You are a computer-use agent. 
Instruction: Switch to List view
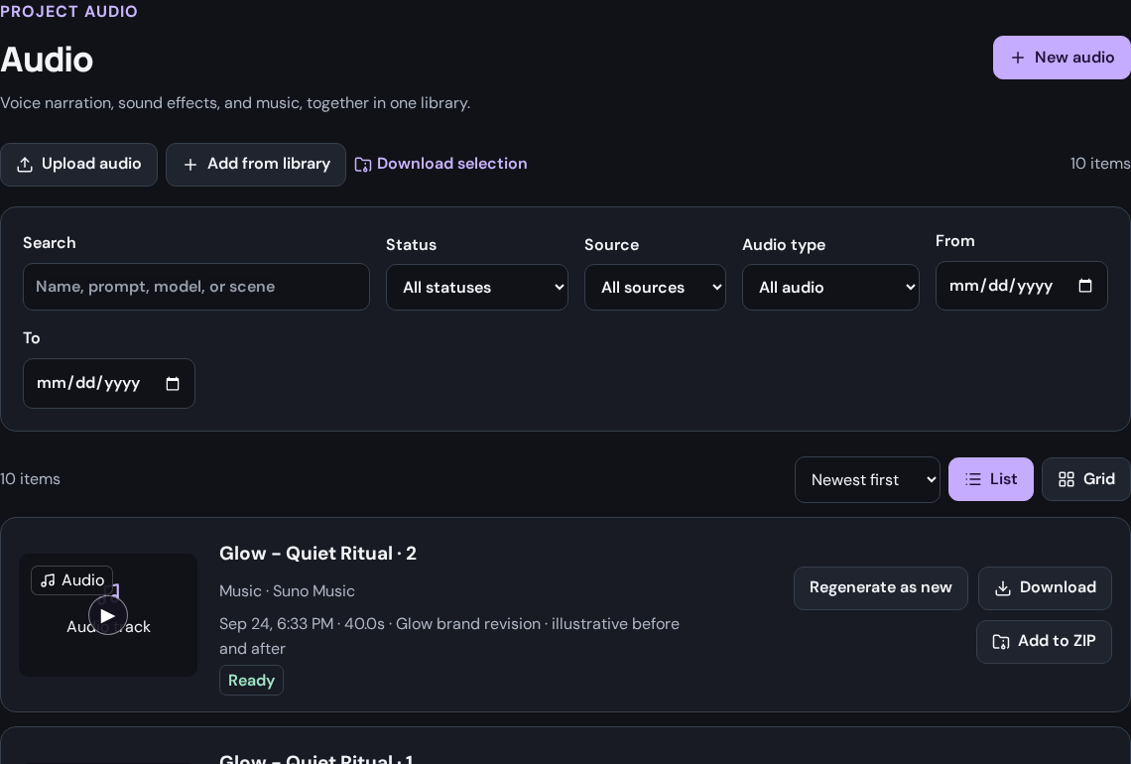(991, 479)
